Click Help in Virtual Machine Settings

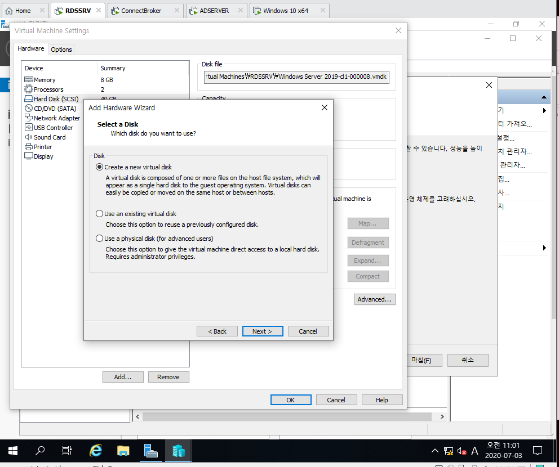382,399
